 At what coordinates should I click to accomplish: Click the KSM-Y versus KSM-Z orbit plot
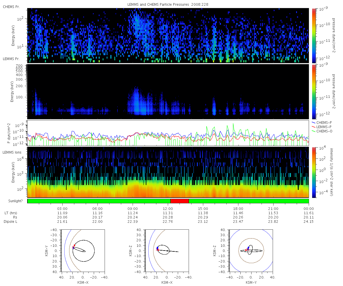(x=251, y=251)
